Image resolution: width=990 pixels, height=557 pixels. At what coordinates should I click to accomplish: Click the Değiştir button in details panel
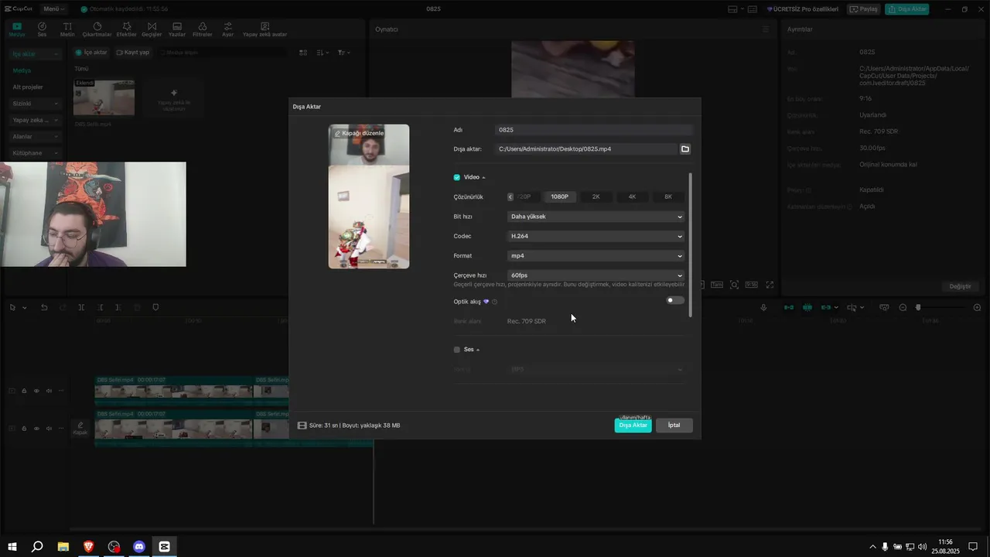point(960,286)
